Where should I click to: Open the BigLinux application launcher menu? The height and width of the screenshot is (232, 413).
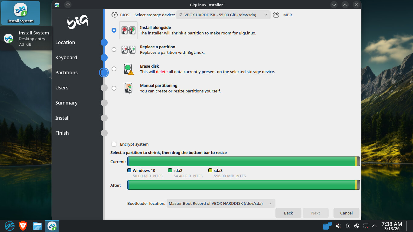[9, 226]
